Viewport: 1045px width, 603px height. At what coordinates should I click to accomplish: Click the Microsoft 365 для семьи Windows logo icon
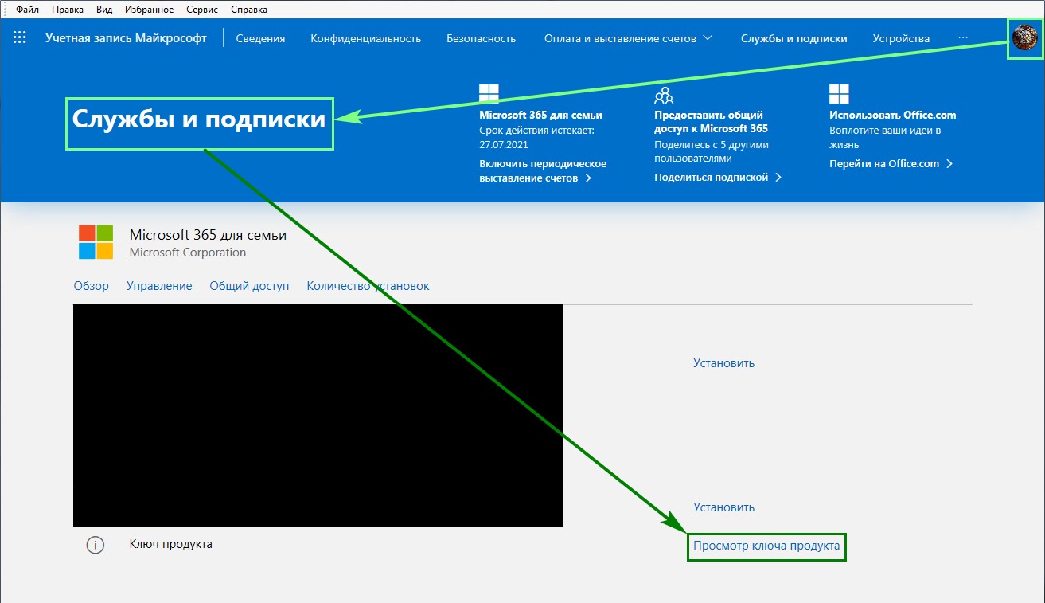point(489,94)
